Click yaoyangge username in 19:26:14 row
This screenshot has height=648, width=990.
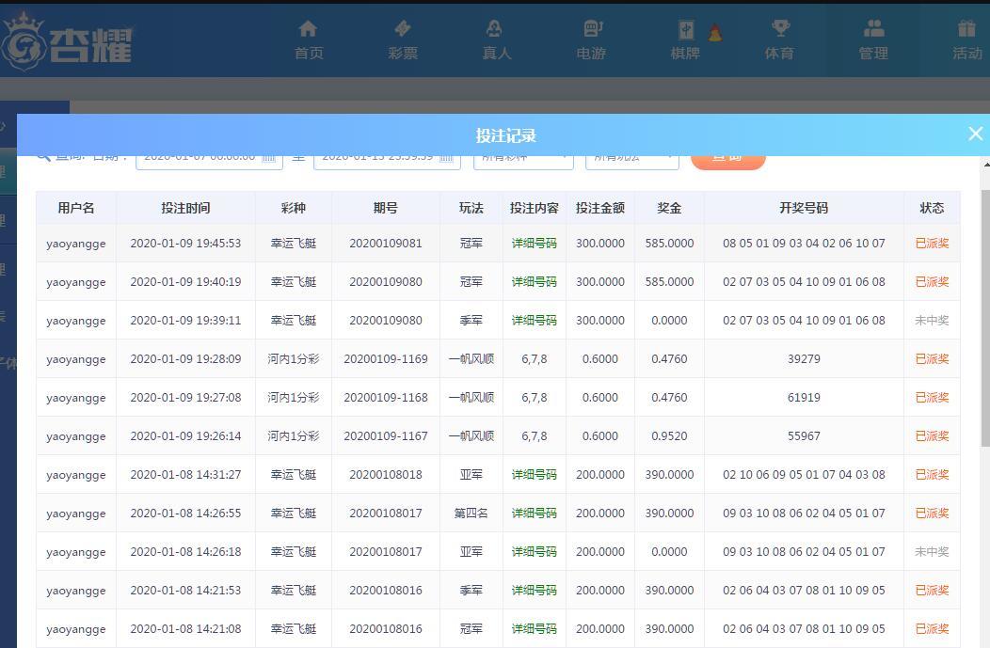tap(76, 436)
